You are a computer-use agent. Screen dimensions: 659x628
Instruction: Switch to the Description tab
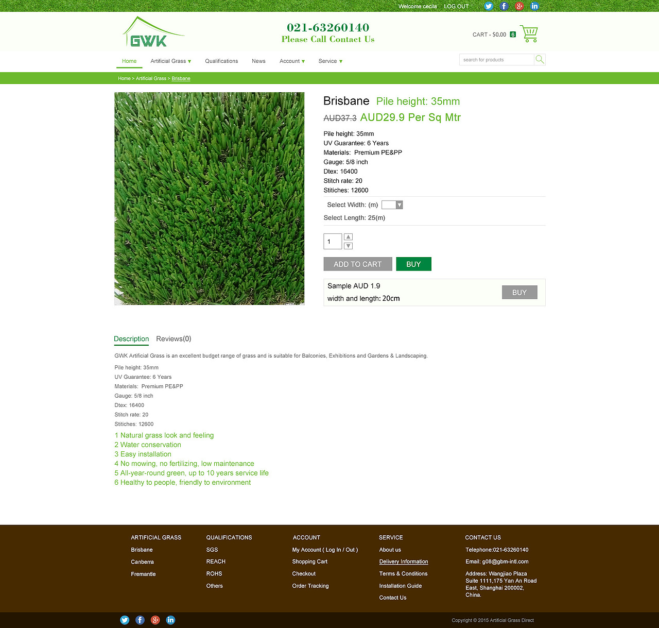coord(131,338)
